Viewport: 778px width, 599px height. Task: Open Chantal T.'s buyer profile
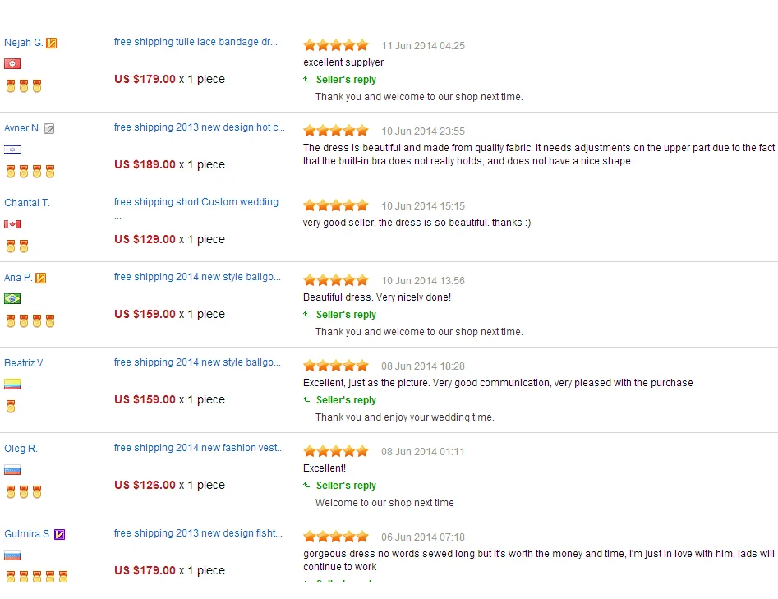click(27, 203)
